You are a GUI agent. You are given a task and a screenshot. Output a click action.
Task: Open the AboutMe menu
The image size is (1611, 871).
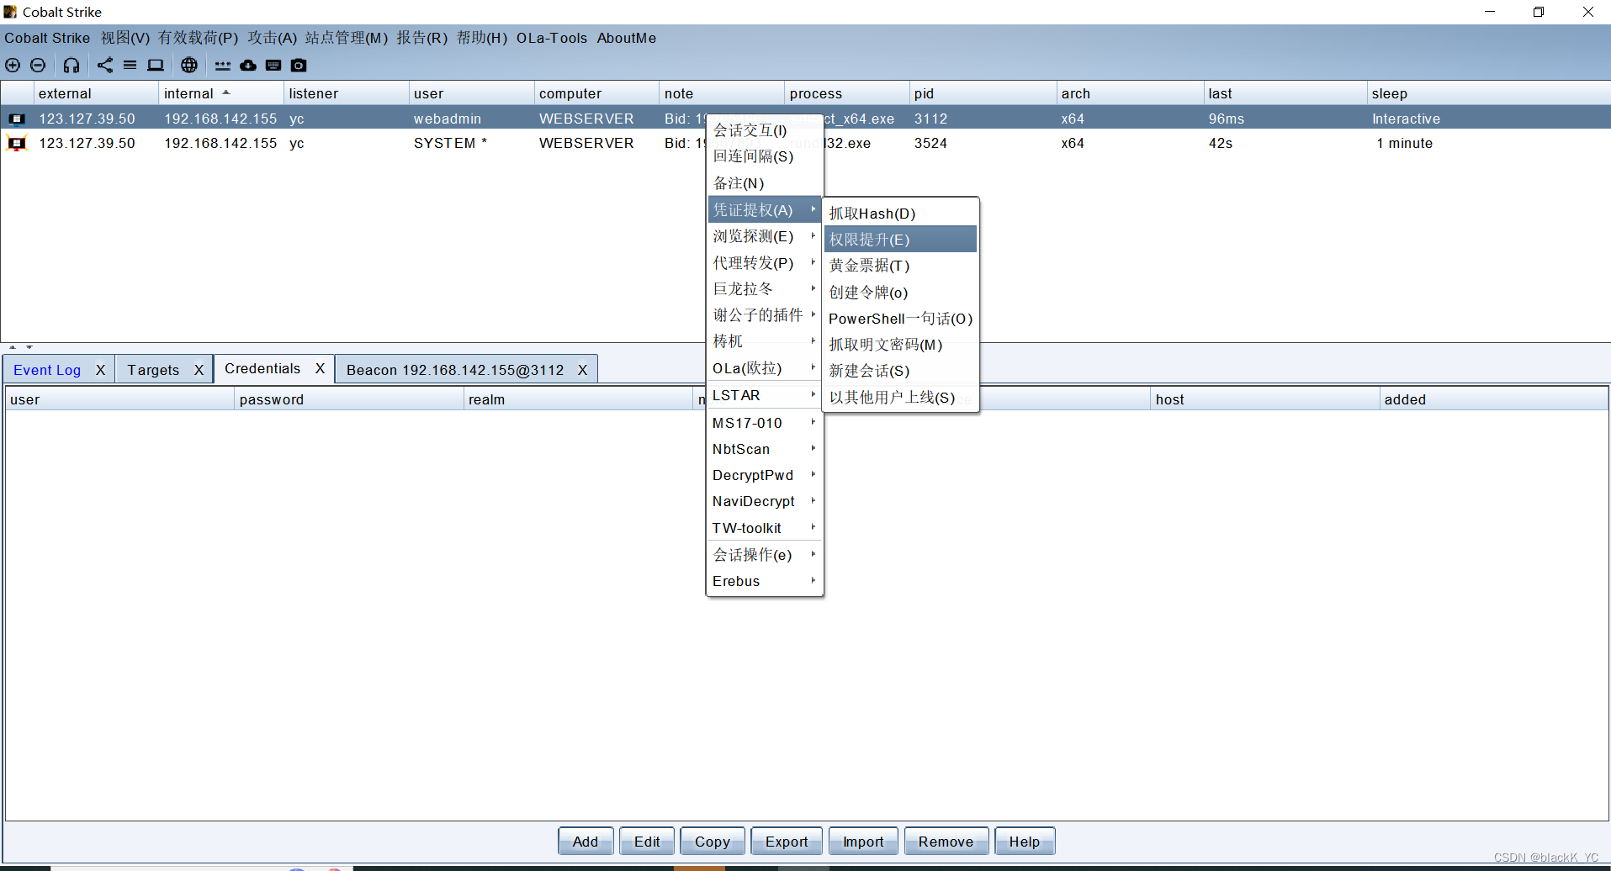pos(627,38)
